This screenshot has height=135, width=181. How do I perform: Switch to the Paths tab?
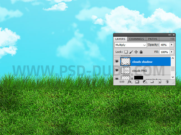coord(153,39)
